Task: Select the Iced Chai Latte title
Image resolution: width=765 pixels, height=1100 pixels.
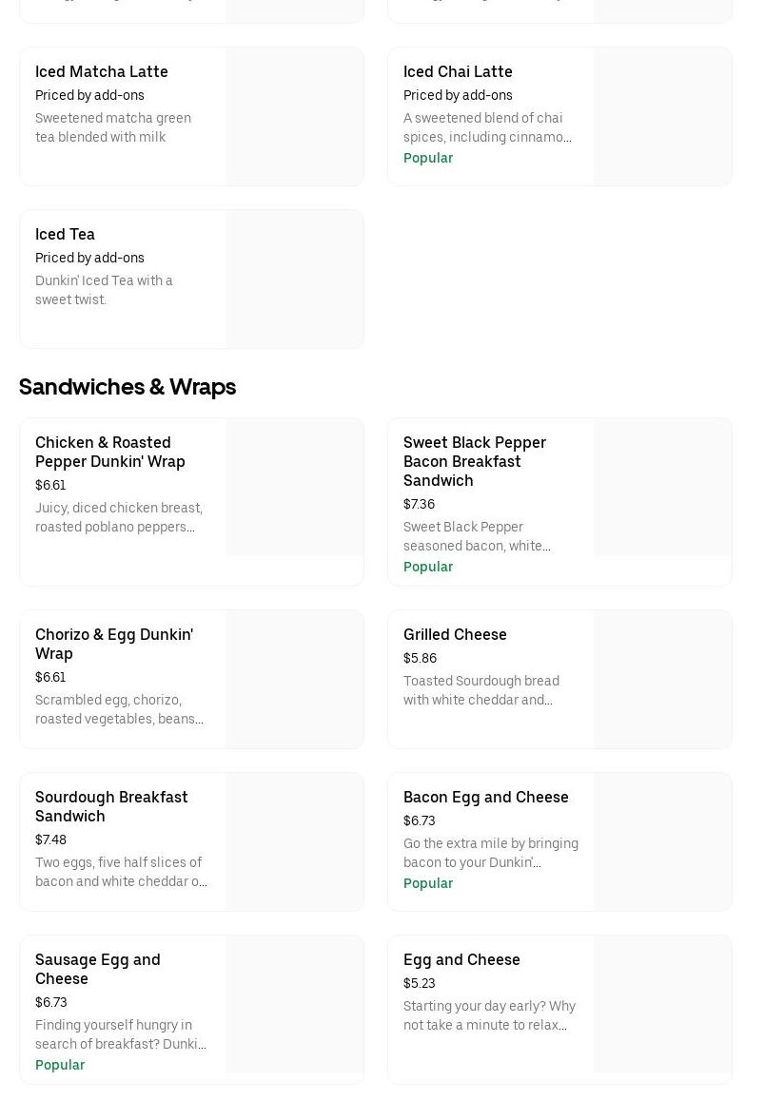Action: [458, 71]
